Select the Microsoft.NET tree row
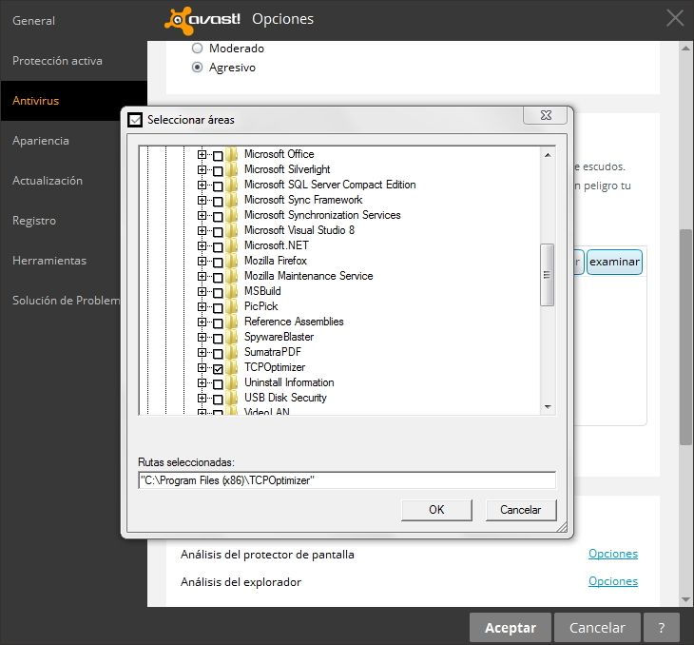 [277, 245]
